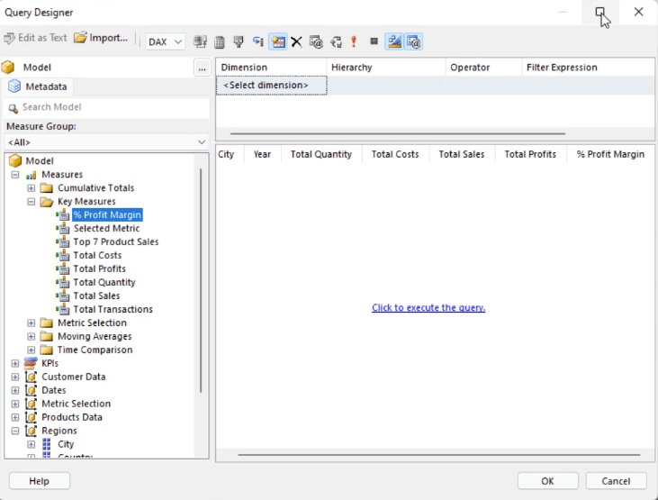
Task: Click the Delete X icon in toolbar
Action: click(x=296, y=41)
